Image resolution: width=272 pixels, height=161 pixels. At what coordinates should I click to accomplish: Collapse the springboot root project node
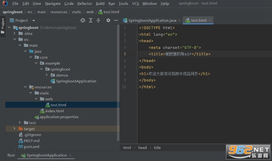click(9, 27)
